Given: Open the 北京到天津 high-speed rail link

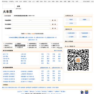Looking at the screenshot, I should (12, 72).
